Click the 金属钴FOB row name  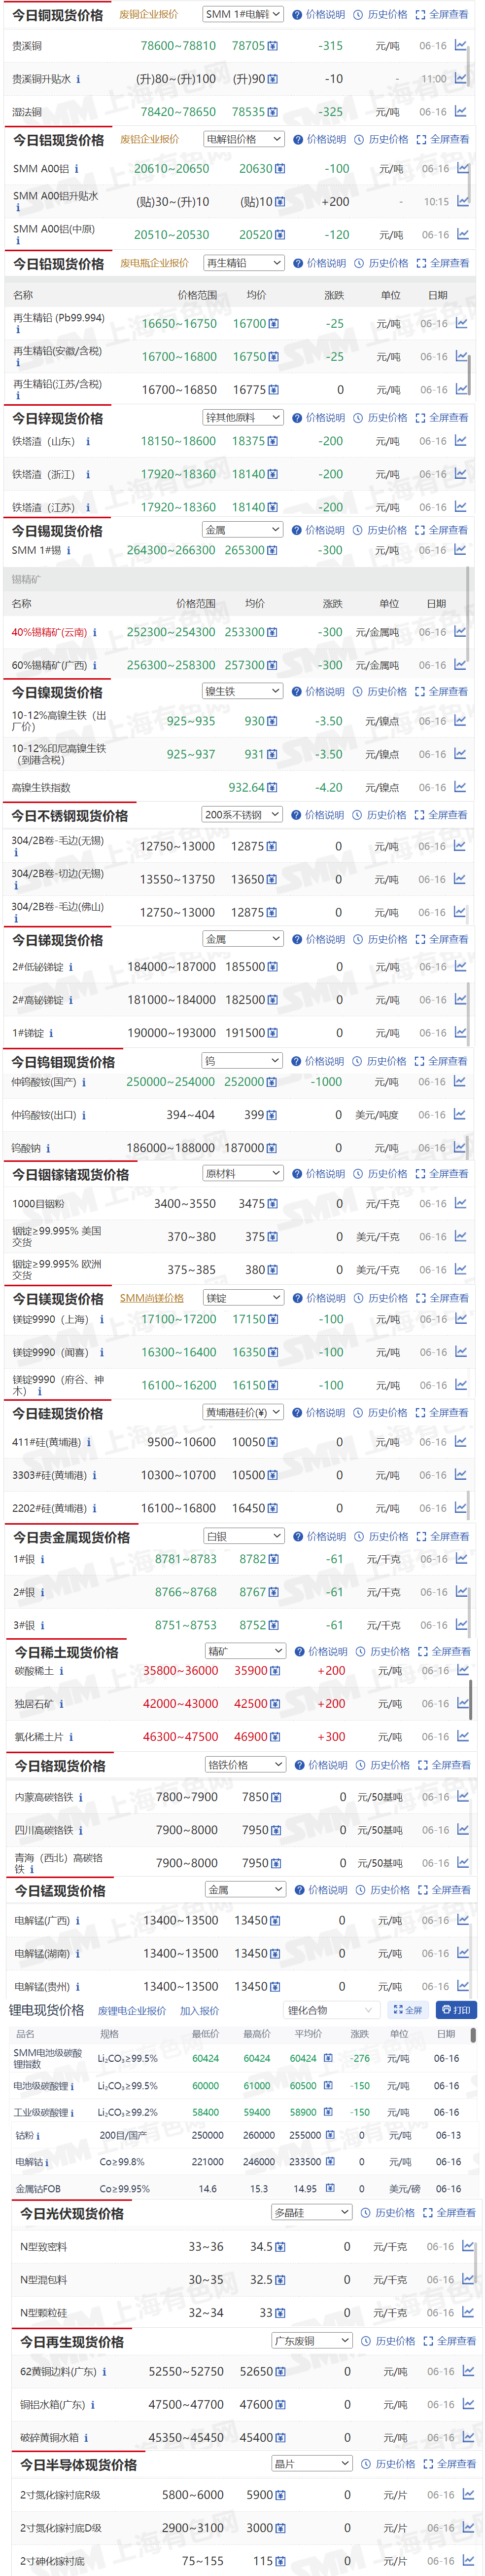pos(38,2188)
